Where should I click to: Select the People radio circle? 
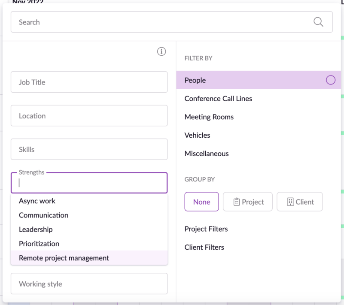click(331, 80)
